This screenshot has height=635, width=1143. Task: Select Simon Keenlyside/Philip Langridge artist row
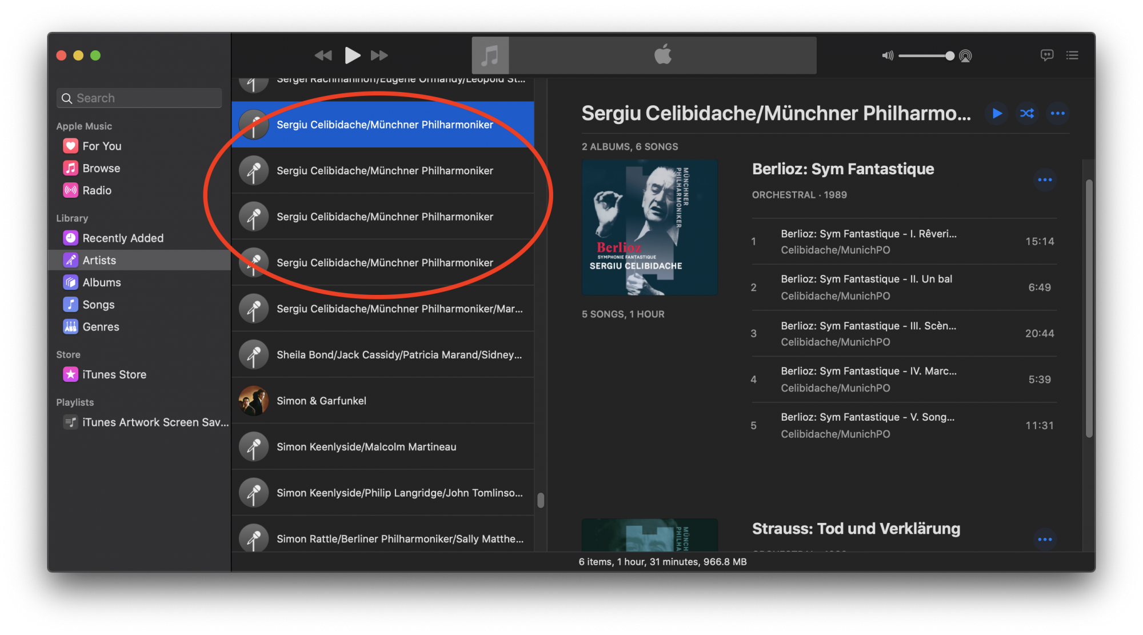[x=383, y=493]
